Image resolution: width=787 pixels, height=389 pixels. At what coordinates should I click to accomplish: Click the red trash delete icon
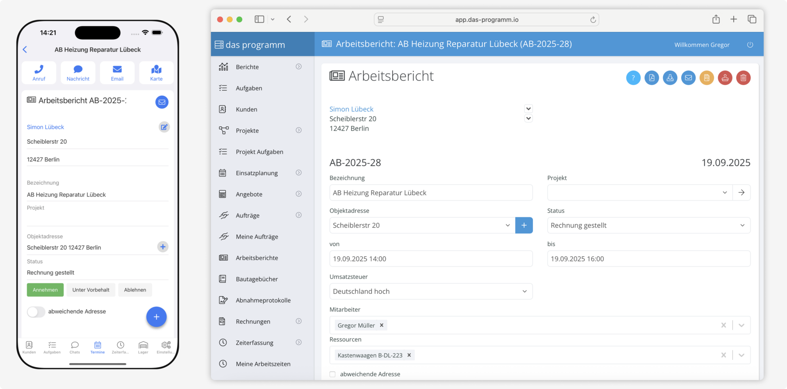(x=743, y=78)
